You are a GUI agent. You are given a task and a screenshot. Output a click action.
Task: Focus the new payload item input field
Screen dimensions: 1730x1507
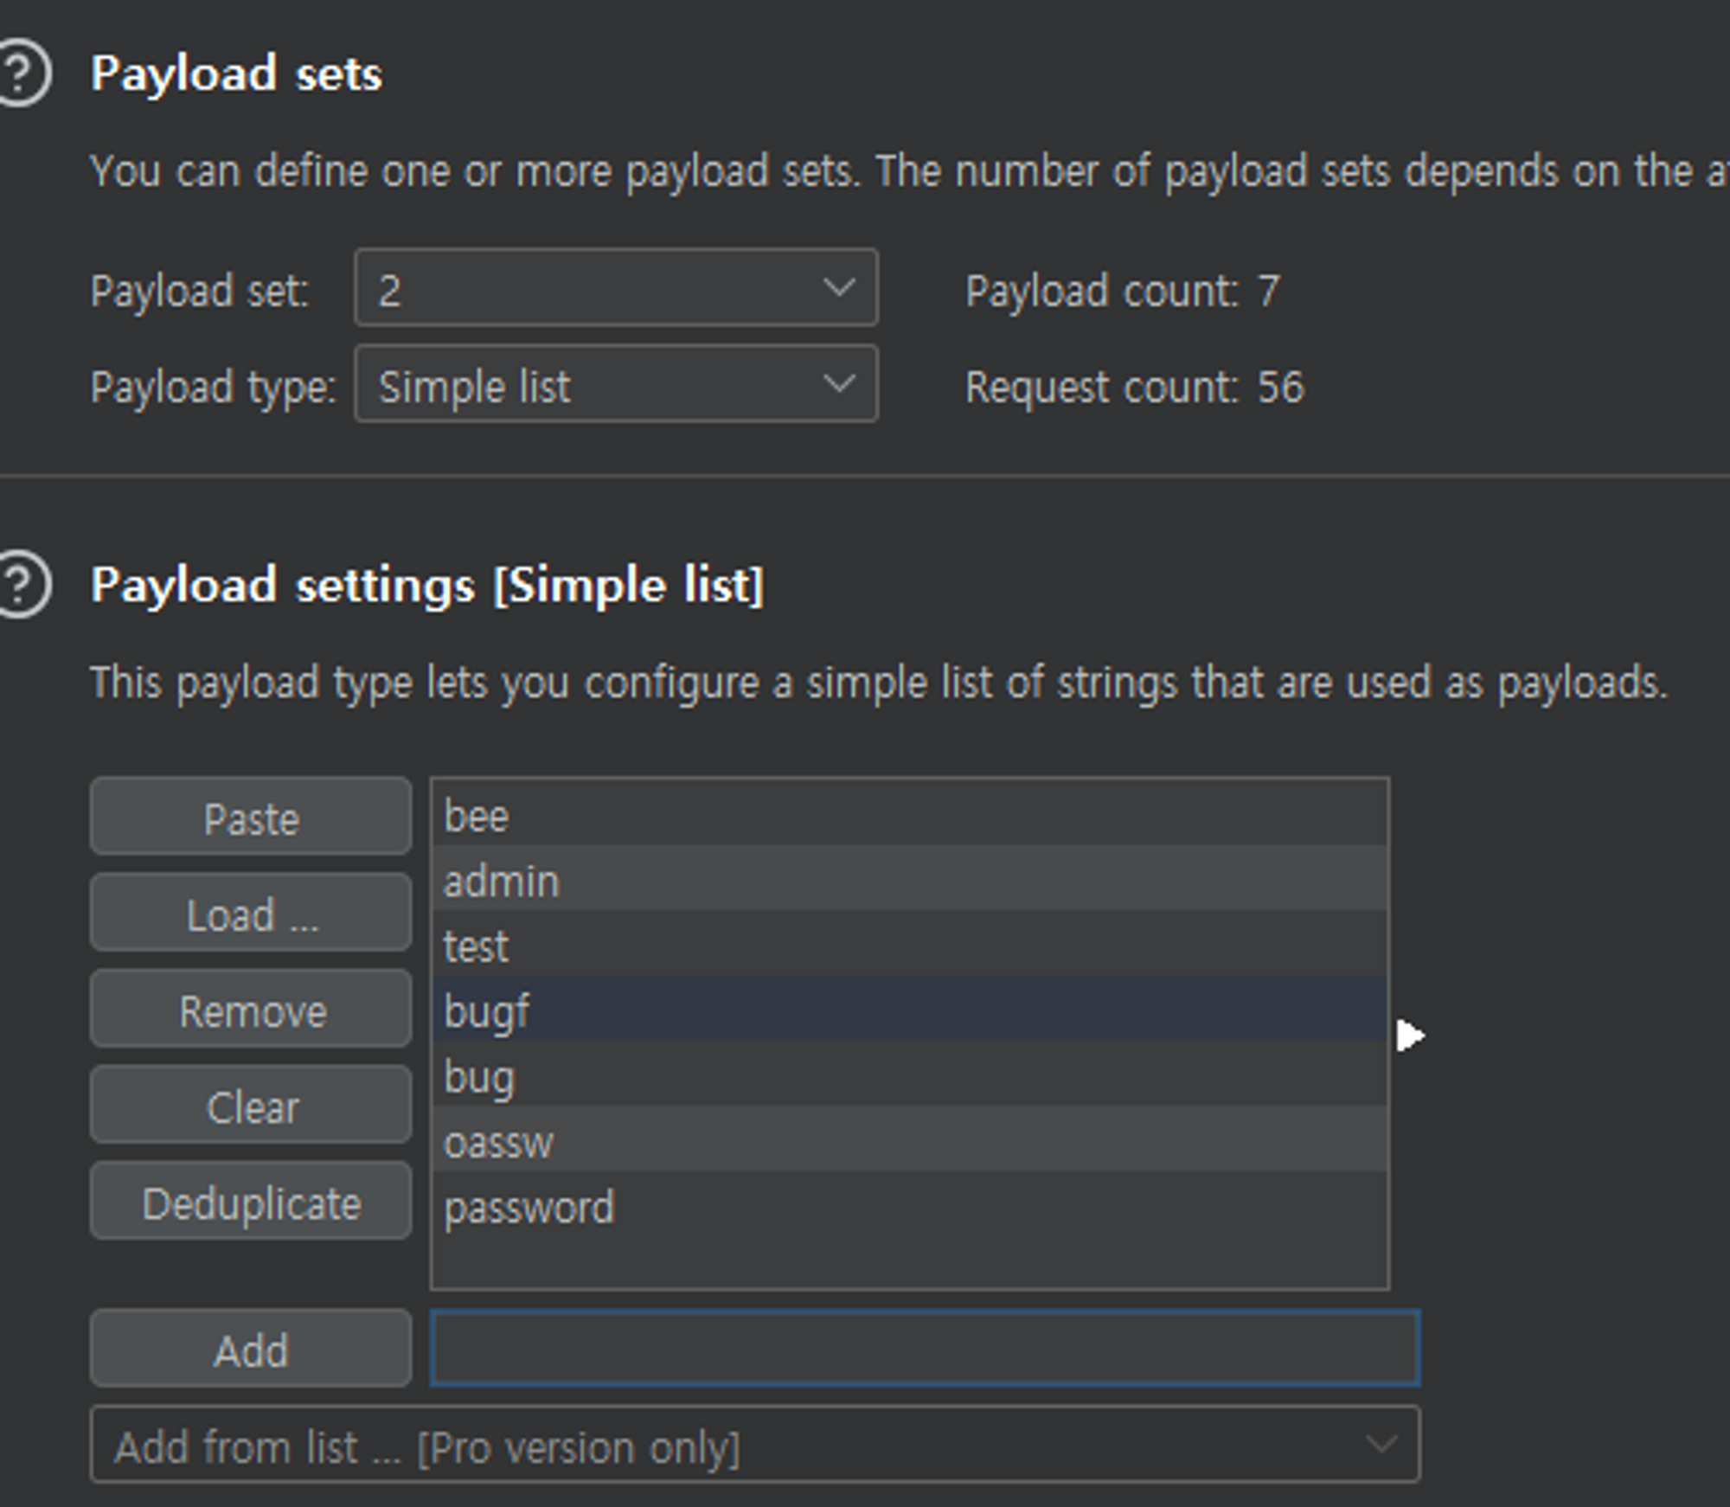click(925, 1349)
